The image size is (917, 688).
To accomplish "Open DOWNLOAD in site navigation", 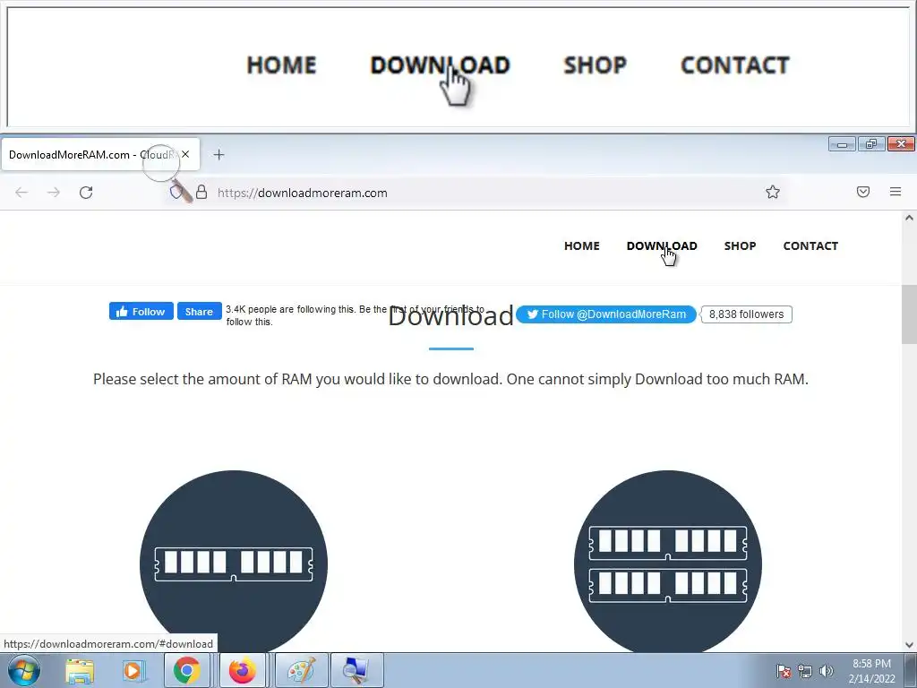I will pos(662,245).
